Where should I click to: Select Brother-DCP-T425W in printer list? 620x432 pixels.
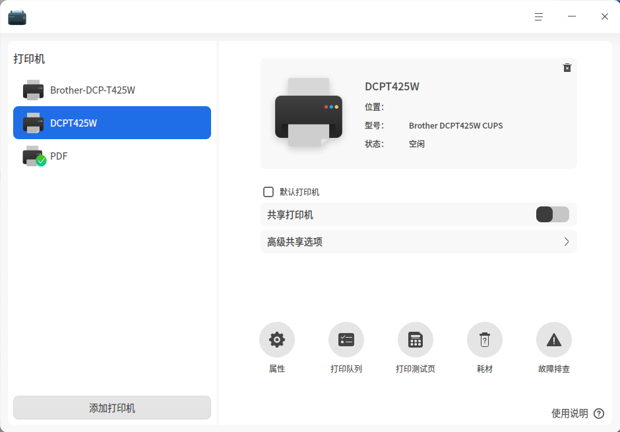coord(112,90)
